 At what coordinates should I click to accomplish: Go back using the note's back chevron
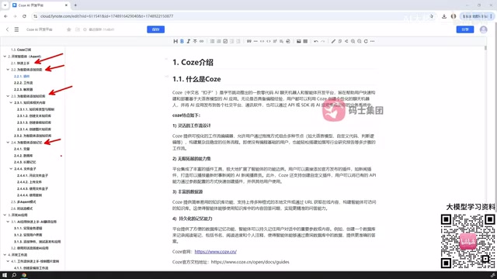[x=7, y=29]
